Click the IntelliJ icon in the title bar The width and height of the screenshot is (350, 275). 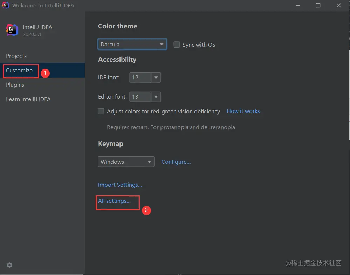point(5,5)
